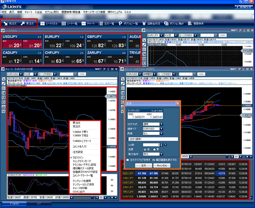Click the 買注文 button in the top toolbar
Image resolution: width=255 pixels, height=208 pixels.
click(x=27, y=24)
